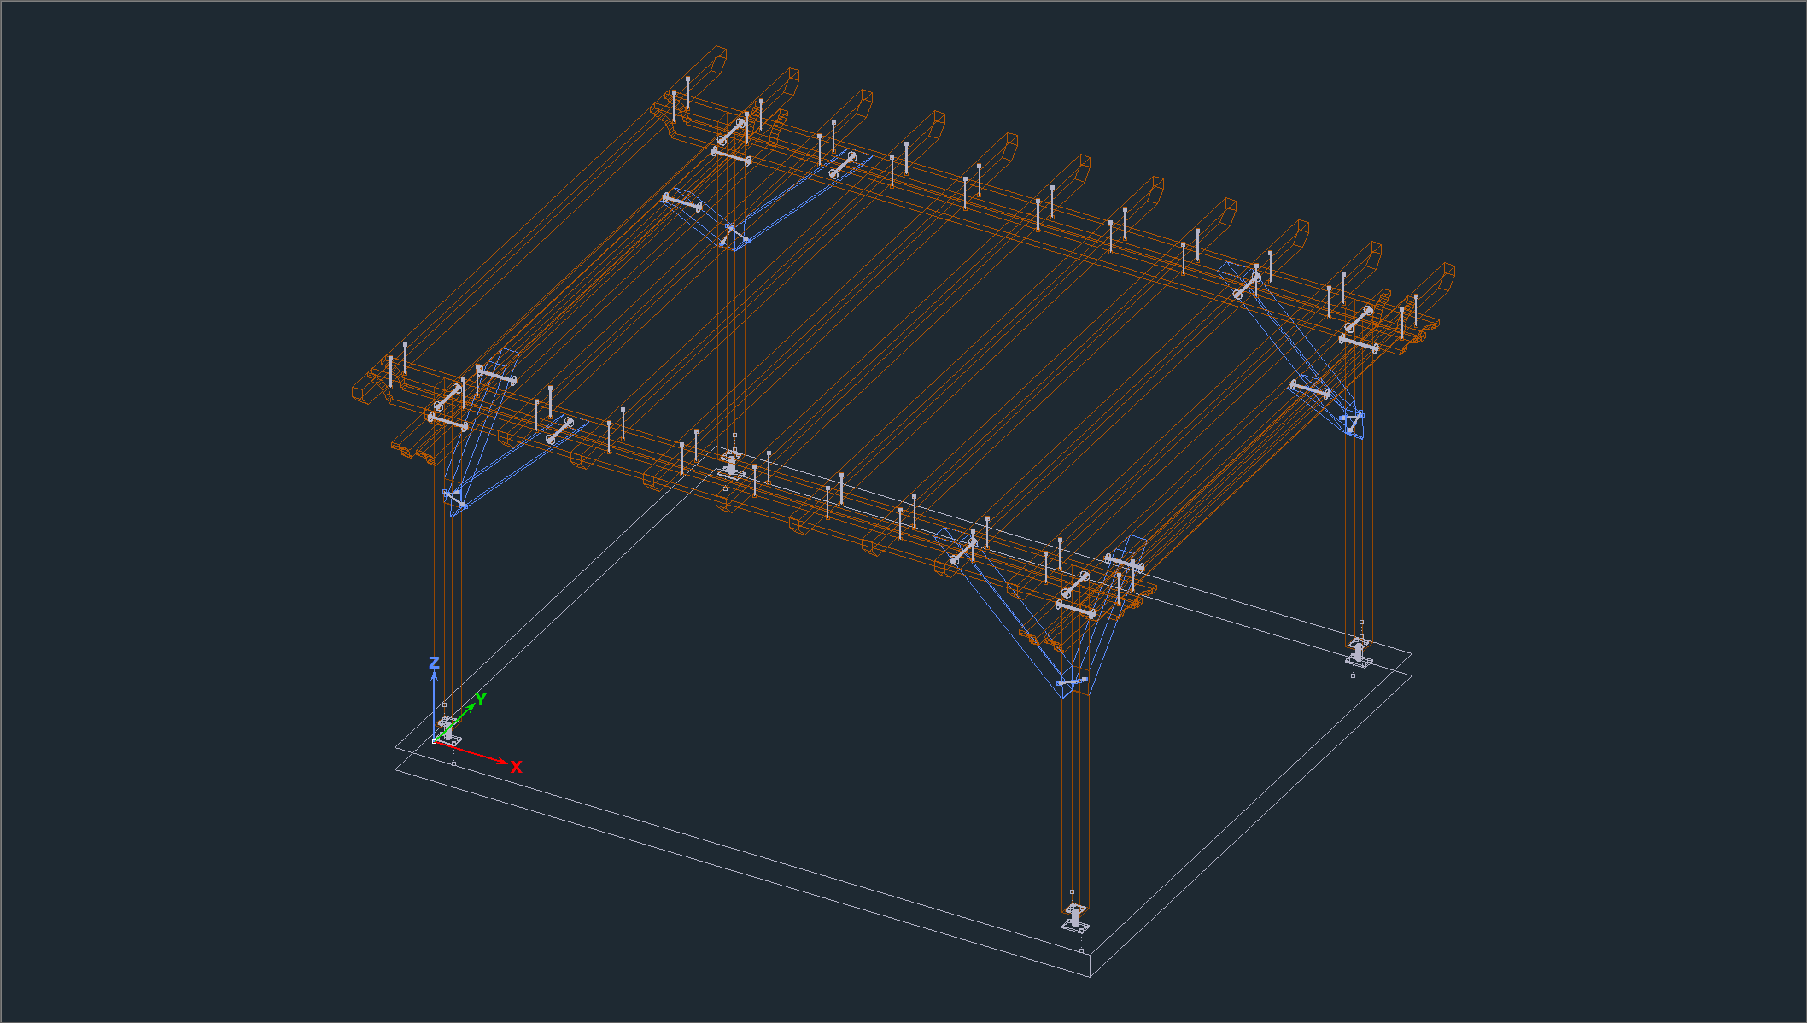This screenshot has width=1807, height=1023.
Task: Pick the slab corner beside the far-right column
Action: pyautogui.click(x=1411, y=656)
